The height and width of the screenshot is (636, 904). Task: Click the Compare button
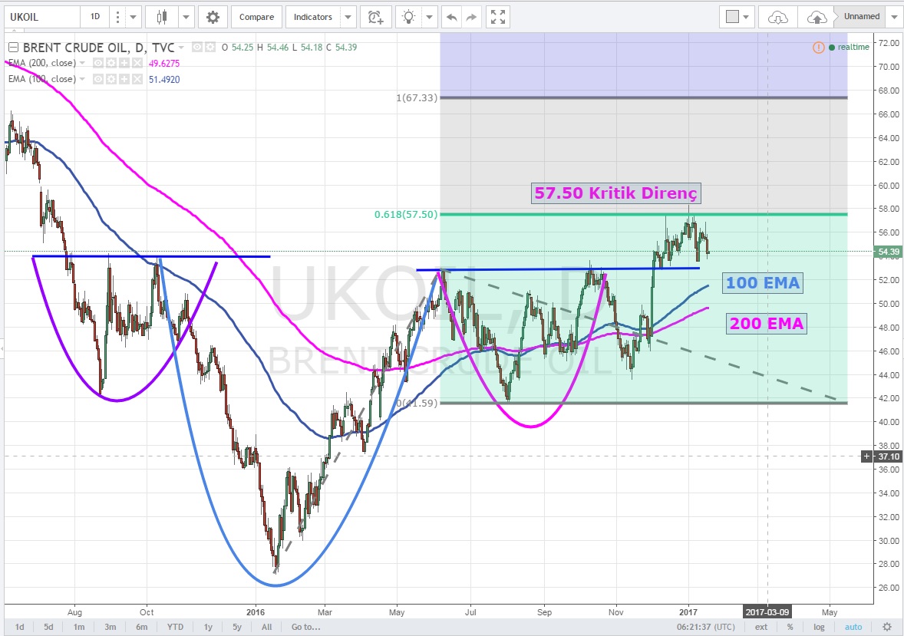coord(256,16)
